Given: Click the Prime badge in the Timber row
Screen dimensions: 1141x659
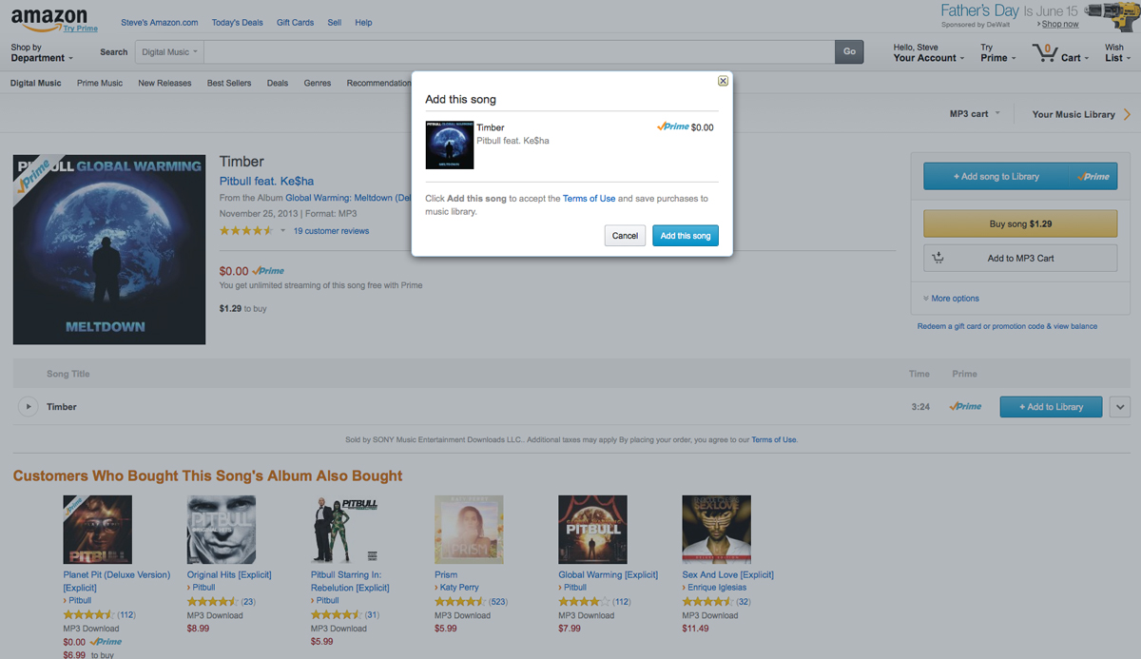Looking at the screenshot, I should click(965, 407).
